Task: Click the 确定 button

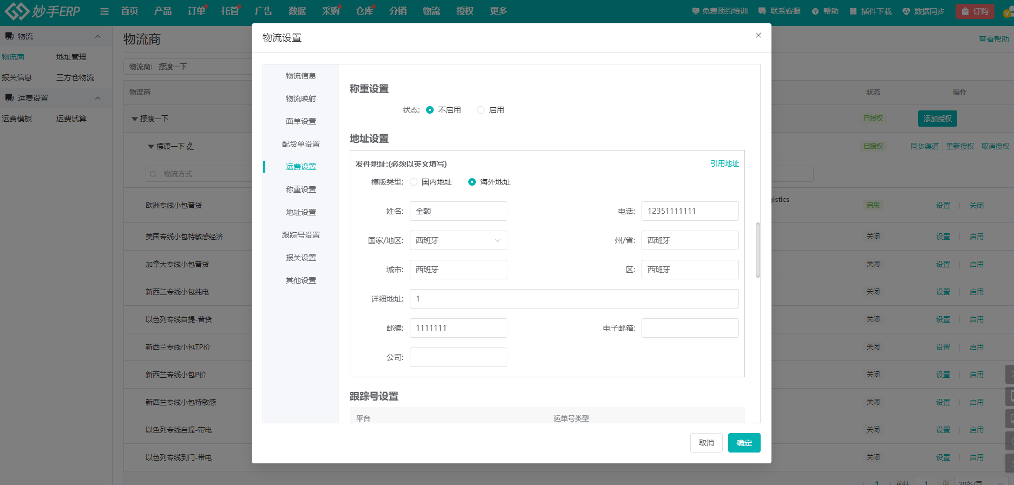Action: pos(744,443)
